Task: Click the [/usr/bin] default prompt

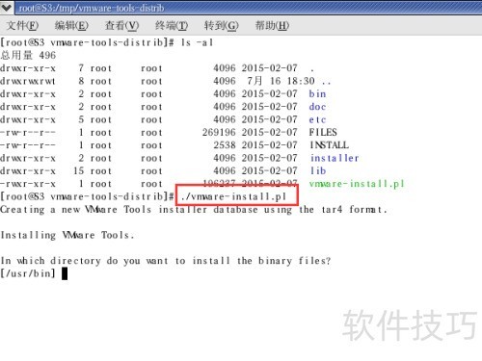Action: (x=28, y=273)
